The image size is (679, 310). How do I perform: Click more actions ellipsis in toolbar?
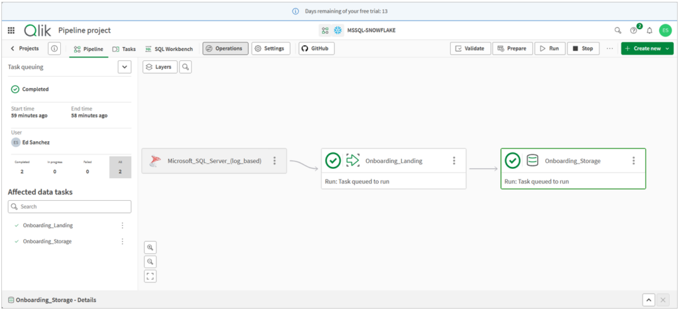coord(610,48)
